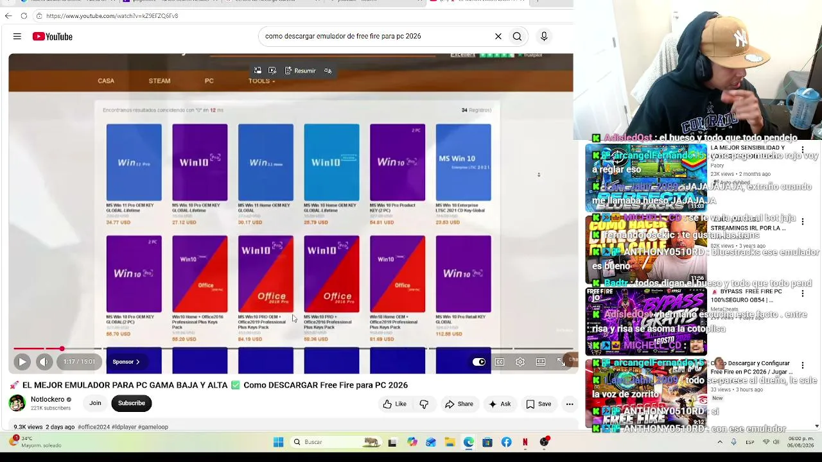Clear the YouTube search box text
Viewport: 822px width, 462px height.
[x=498, y=37]
